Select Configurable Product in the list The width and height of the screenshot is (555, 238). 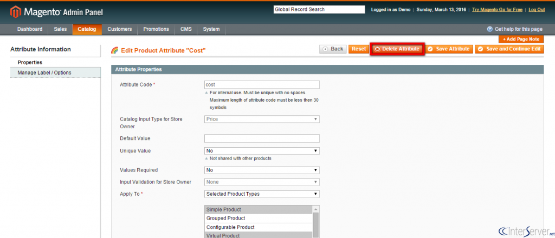pos(259,227)
